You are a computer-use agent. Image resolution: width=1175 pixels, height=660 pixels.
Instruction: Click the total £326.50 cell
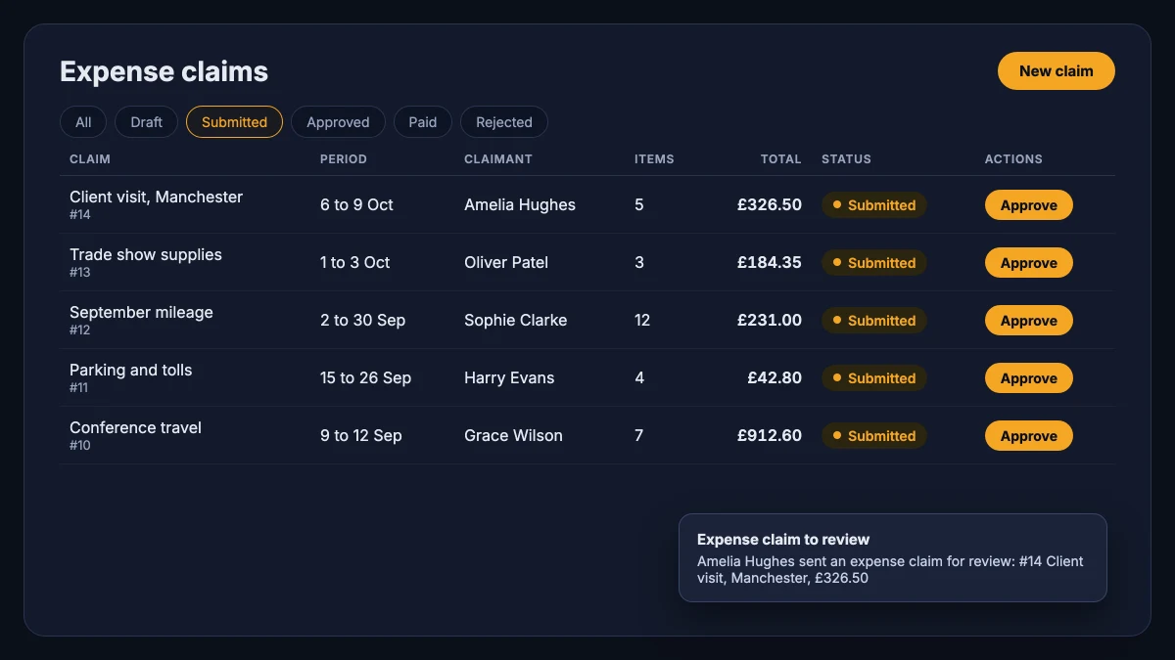pyautogui.click(x=770, y=204)
